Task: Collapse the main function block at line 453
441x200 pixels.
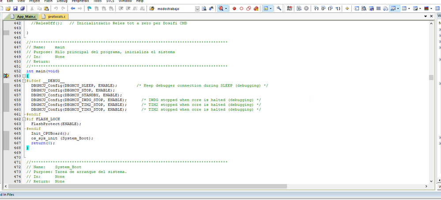Action: click(24, 76)
